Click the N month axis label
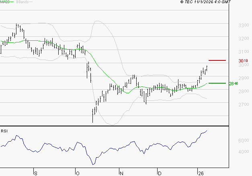 click(121, 174)
